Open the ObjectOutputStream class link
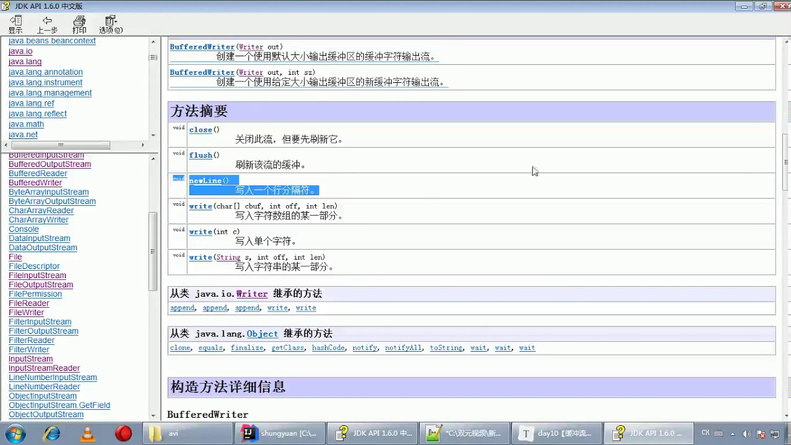 coord(46,415)
